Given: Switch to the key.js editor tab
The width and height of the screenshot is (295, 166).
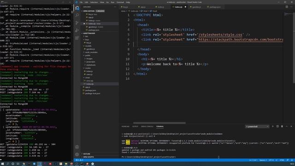Looking at the screenshot, I should click(125, 7).
